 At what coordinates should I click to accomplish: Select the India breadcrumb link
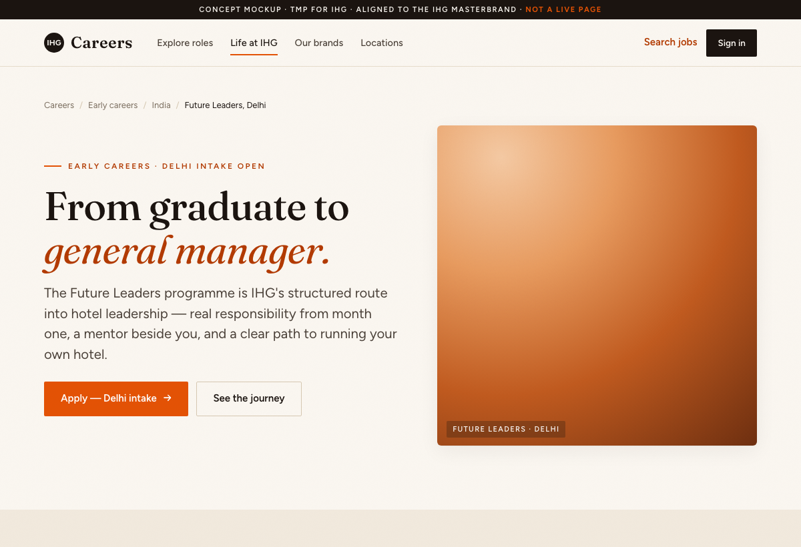point(161,105)
